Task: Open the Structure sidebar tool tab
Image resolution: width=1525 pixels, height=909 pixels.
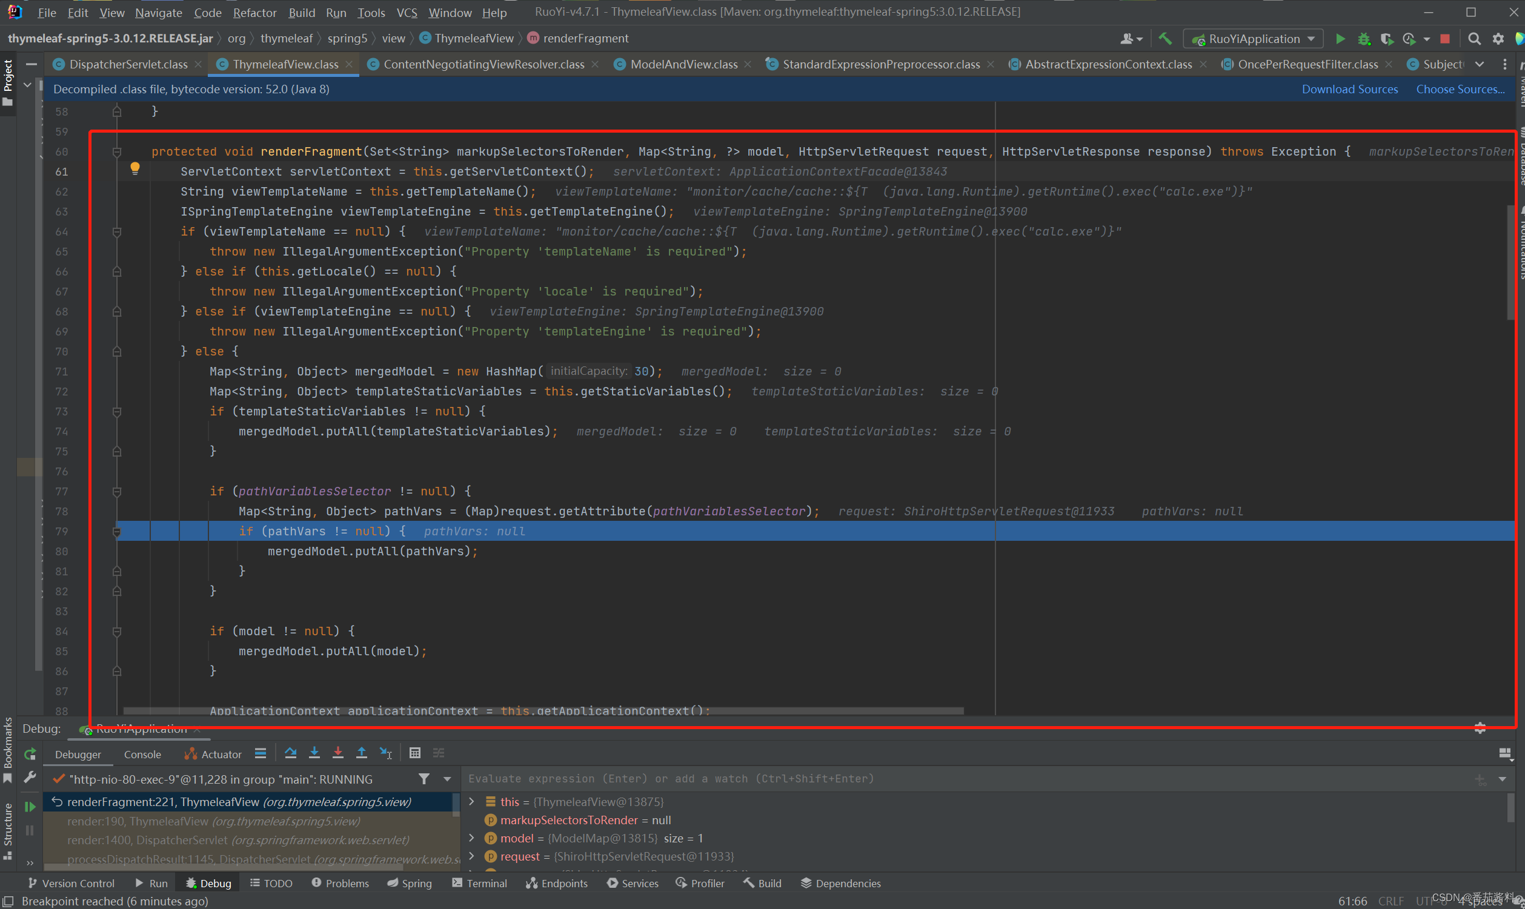Action: click(x=8, y=831)
